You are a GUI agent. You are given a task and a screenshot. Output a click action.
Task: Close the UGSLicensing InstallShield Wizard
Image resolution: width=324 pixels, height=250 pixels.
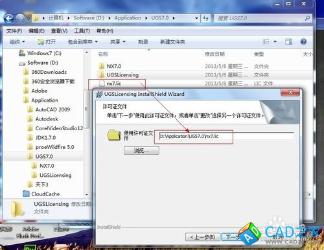(290, 93)
